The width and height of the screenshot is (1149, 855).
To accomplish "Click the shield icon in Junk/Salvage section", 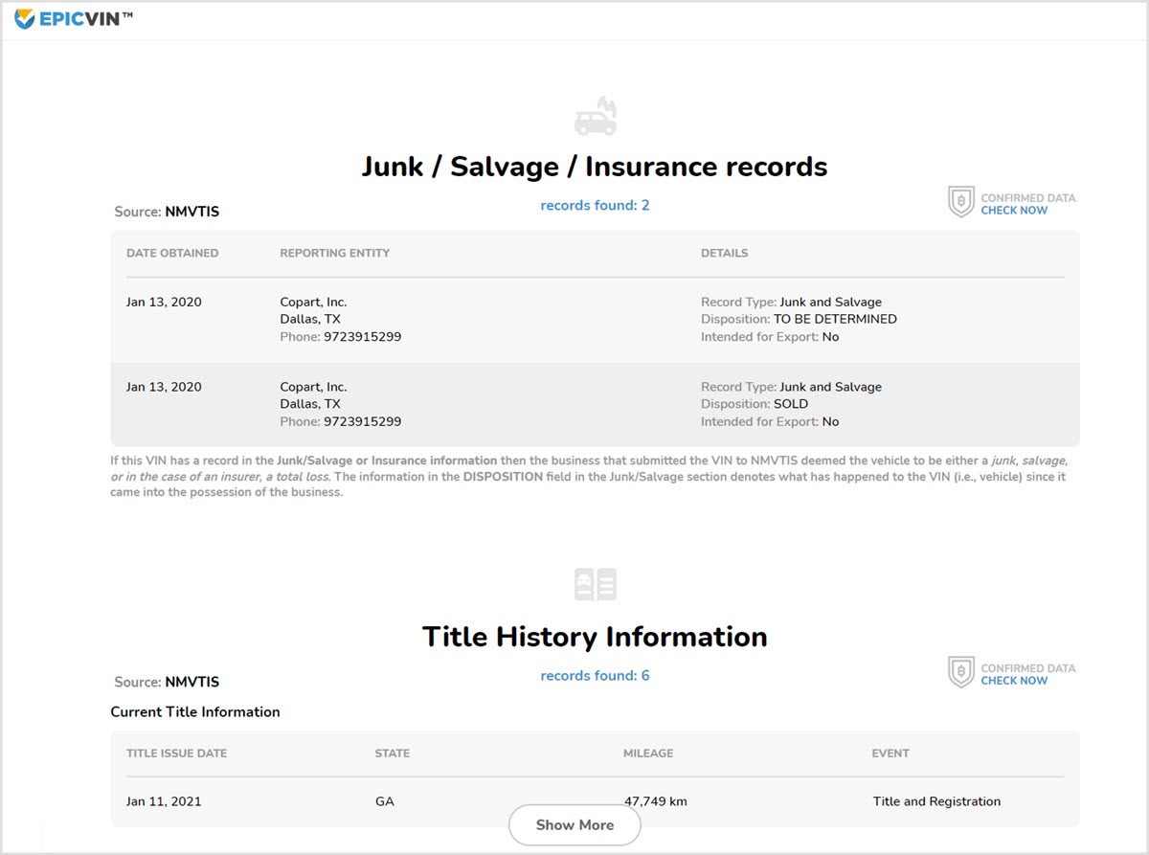I will pyautogui.click(x=960, y=202).
